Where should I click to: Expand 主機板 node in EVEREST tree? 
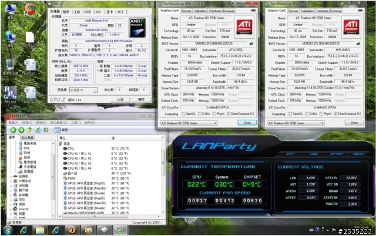pos(11,176)
